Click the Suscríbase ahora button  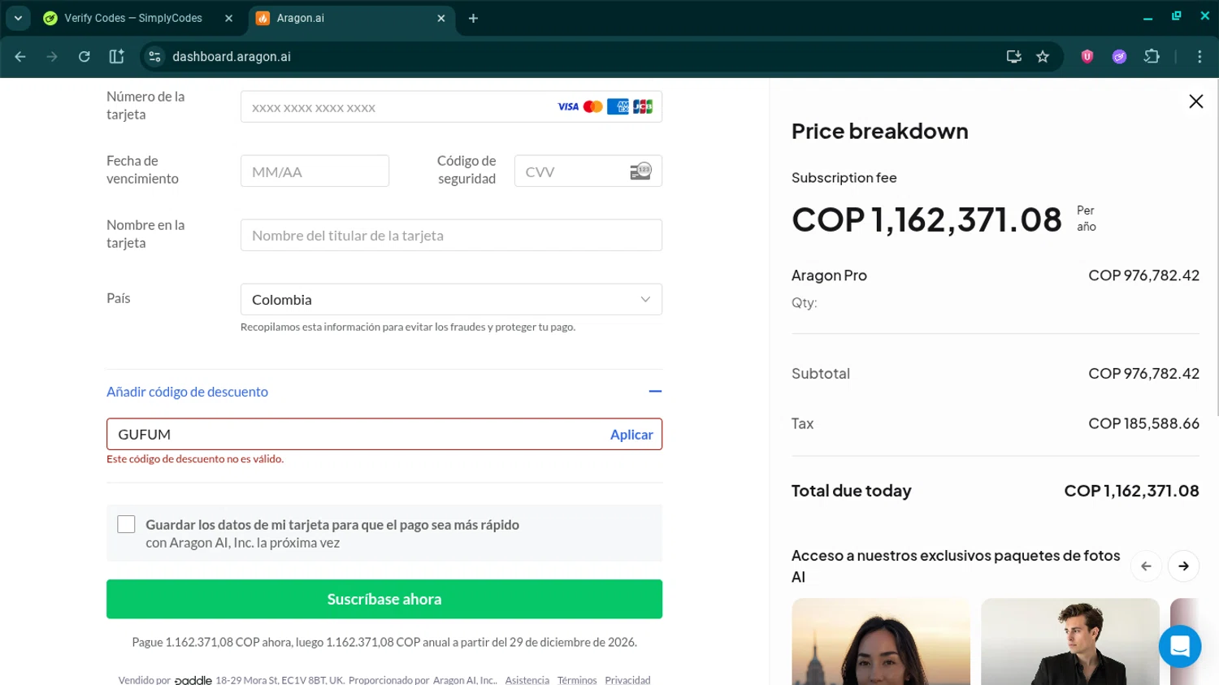[384, 599]
